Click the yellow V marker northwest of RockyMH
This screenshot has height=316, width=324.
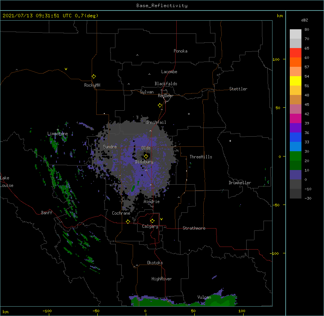(x=66, y=69)
